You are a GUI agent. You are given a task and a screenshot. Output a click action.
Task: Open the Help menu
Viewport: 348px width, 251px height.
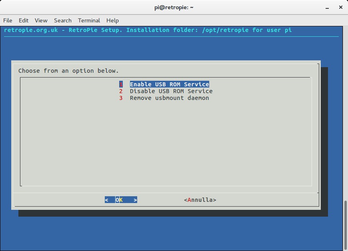coord(112,20)
